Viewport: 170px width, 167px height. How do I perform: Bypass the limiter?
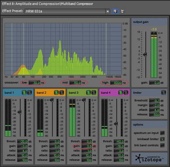[x=164, y=93]
